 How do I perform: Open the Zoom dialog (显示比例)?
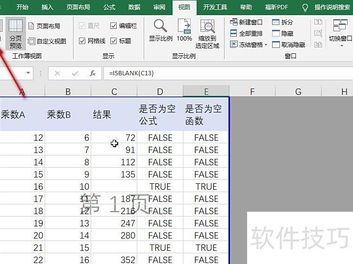click(x=160, y=31)
